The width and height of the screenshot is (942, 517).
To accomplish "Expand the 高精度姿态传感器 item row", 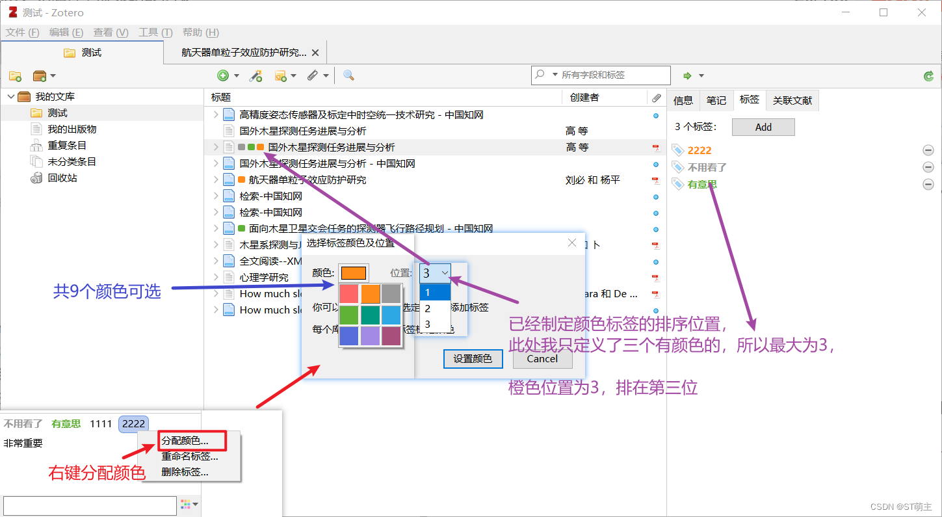I will [x=216, y=114].
